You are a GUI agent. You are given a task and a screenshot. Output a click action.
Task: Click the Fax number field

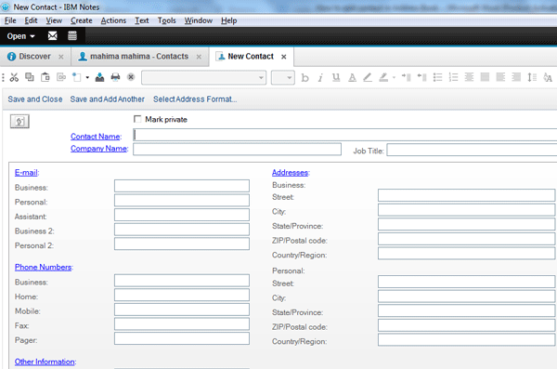182,324
